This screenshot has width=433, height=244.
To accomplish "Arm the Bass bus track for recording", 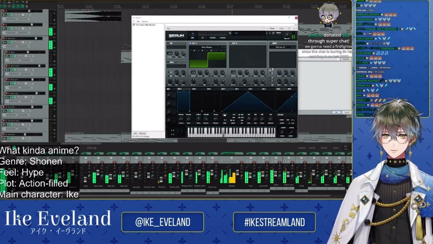I will click(3, 38).
